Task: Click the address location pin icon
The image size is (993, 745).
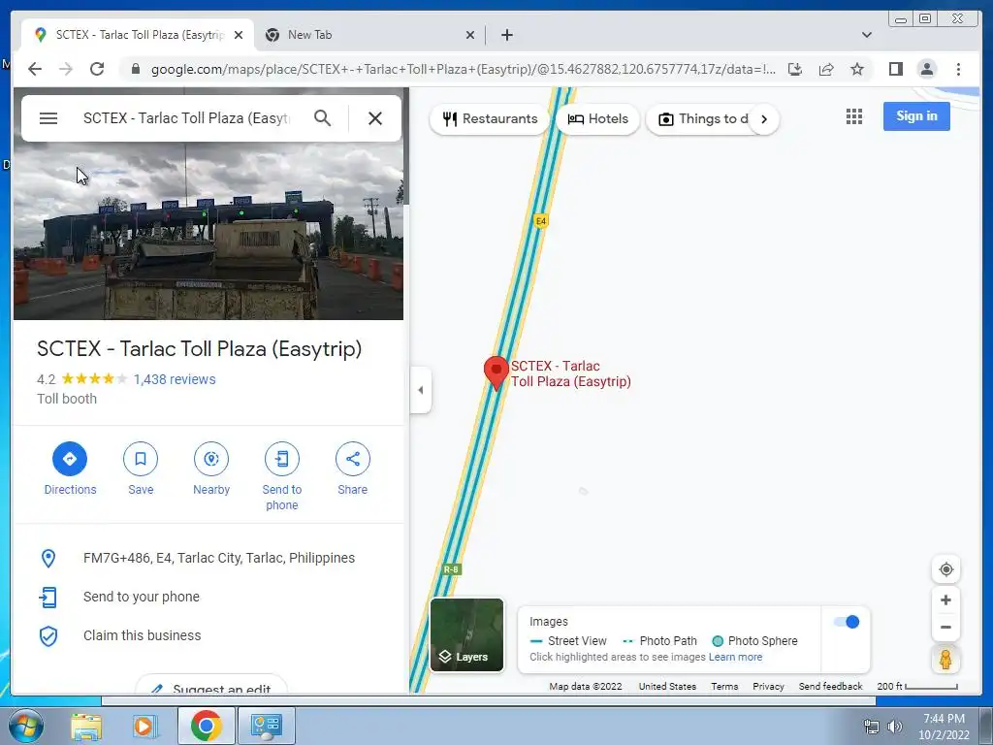Action: pos(48,558)
